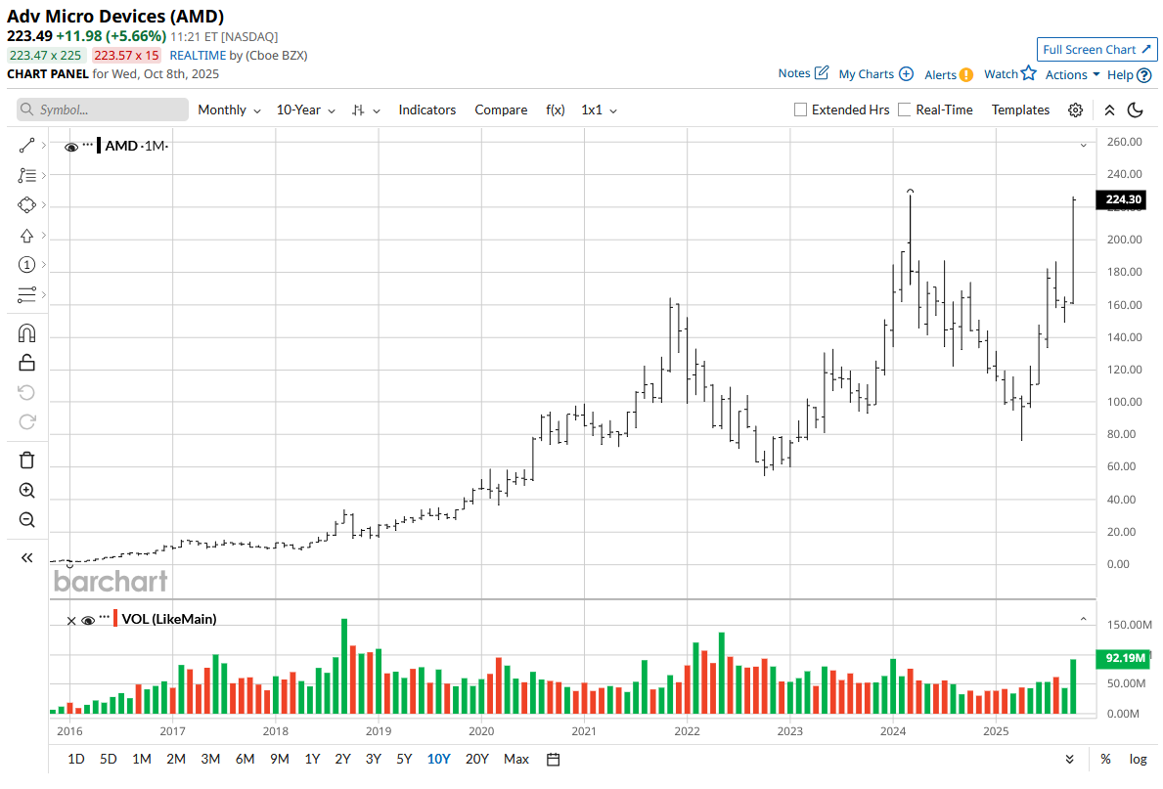Enable the Real-Time checkbox
The width and height of the screenshot is (1163, 789).
904,110
